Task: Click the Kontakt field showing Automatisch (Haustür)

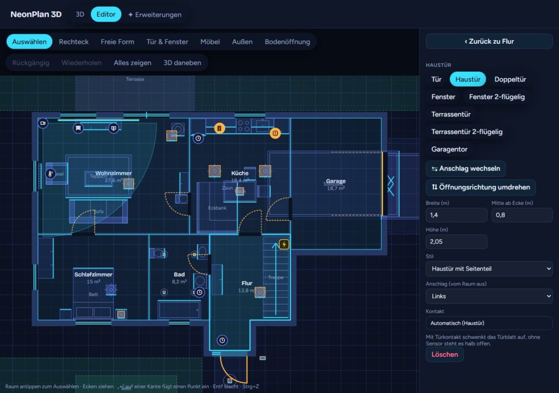Action: click(489, 323)
